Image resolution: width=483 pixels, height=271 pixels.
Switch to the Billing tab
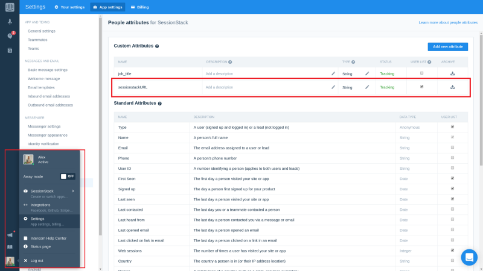click(139, 7)
